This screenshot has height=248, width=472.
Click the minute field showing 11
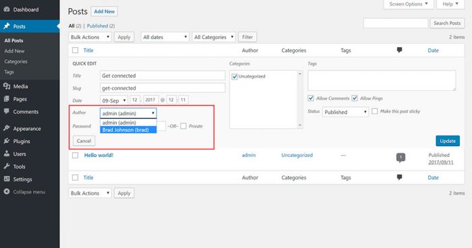pyautogui.click(x=183, y=100)
